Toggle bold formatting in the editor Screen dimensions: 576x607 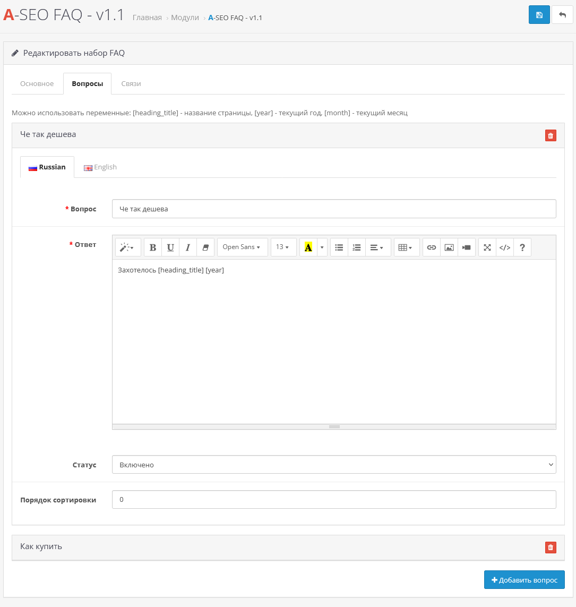(x=153, y=247)
